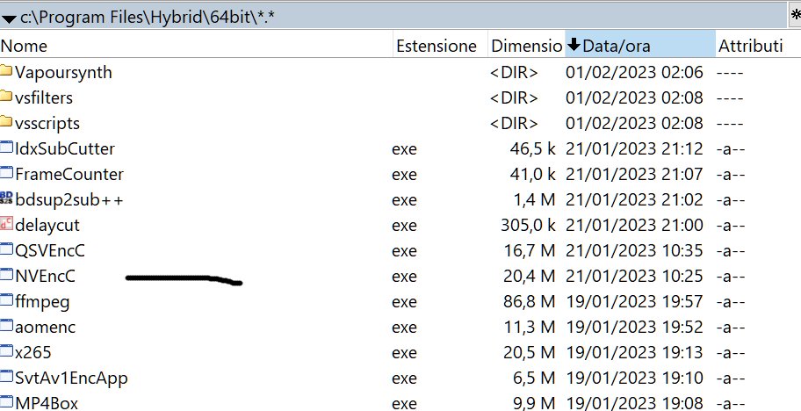Click the file name NVEncC

tap(45, 277)
